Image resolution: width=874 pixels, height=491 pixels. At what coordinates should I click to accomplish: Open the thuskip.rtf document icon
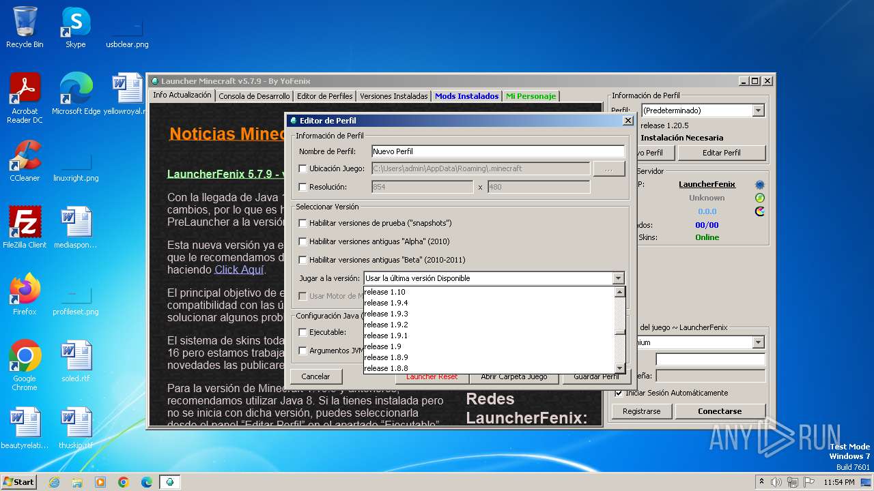click(76, 428)
